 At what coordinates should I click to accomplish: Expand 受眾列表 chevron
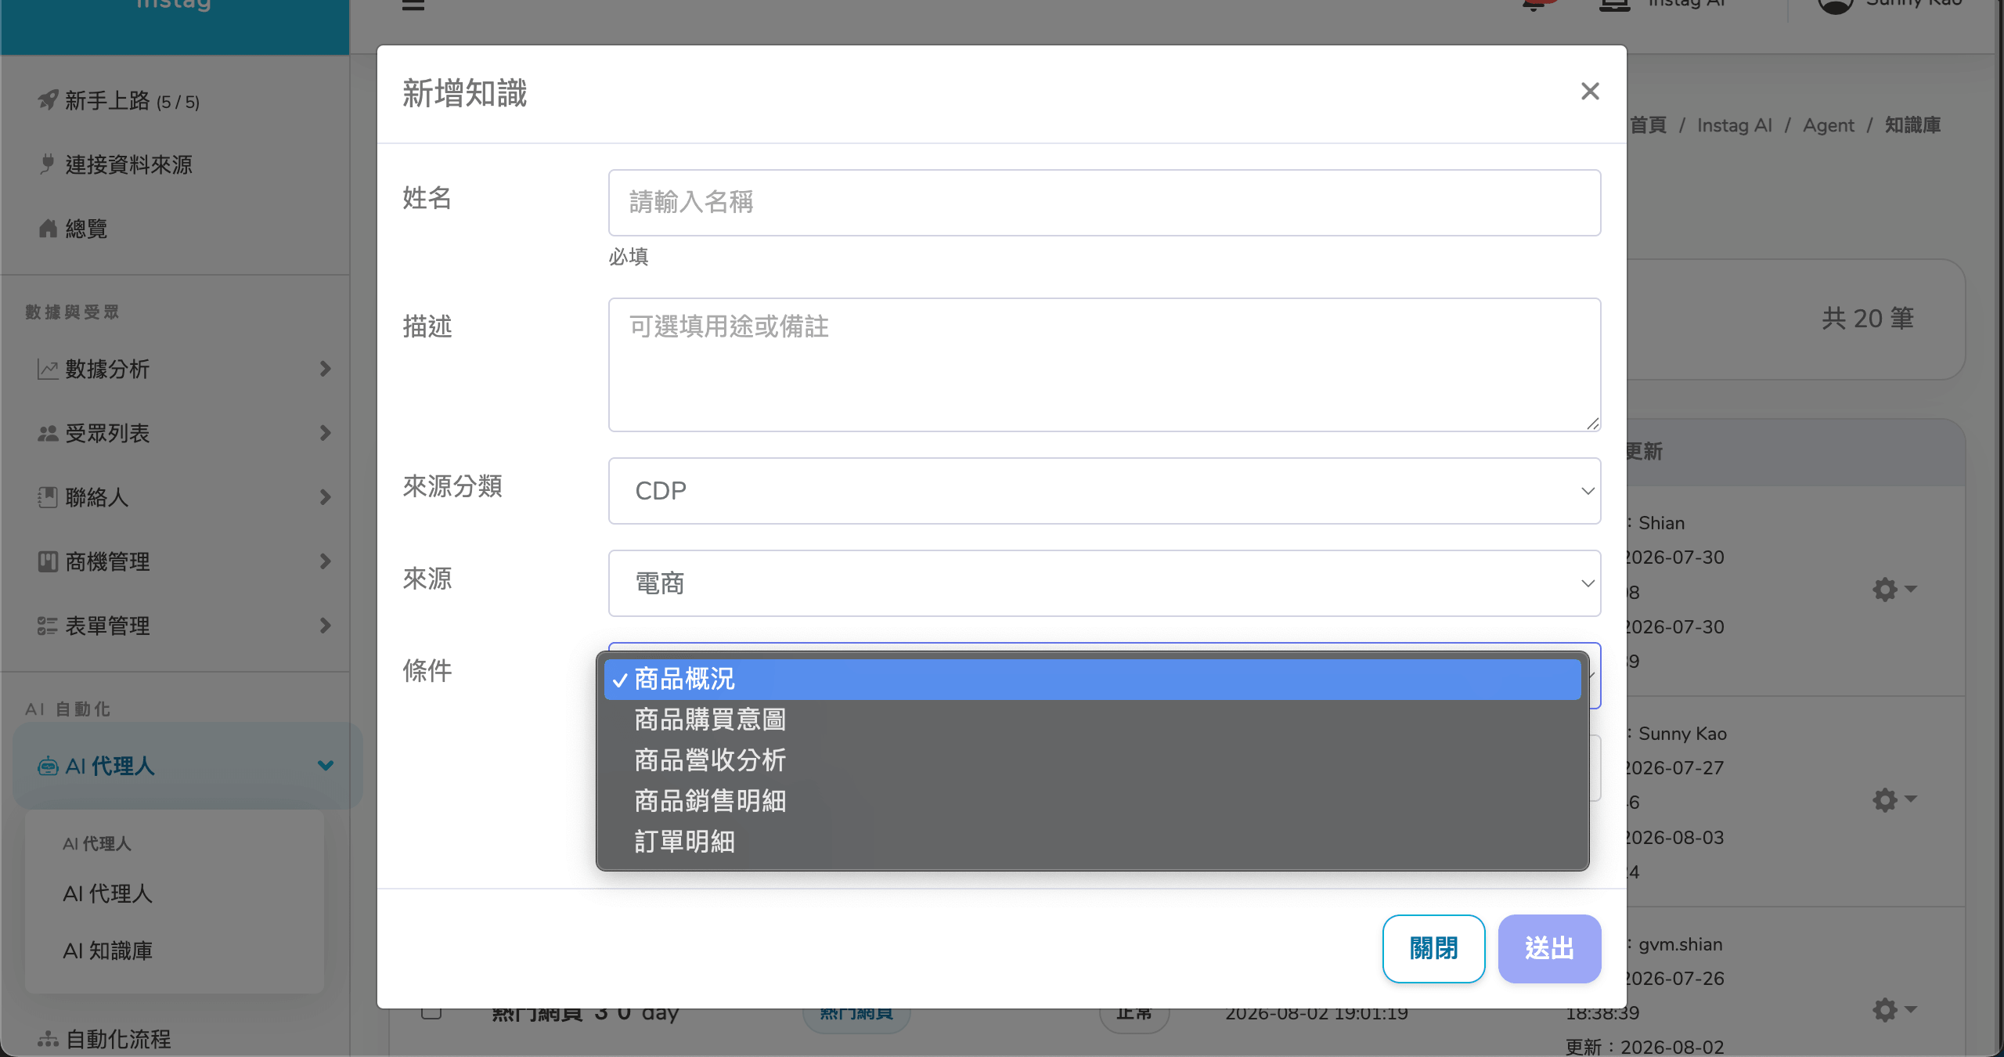[326, 433]
